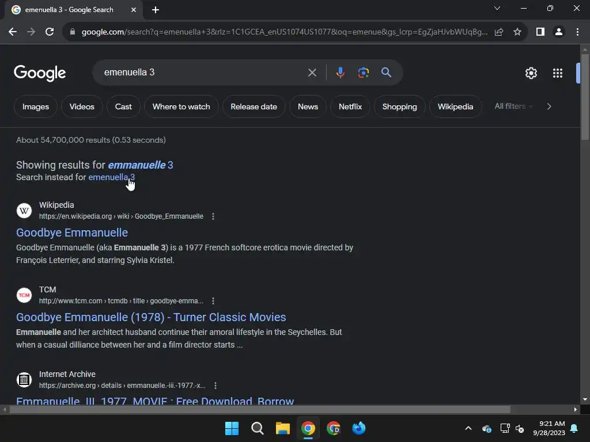Click the vertical scrollbar down arrow
The width and height of the screenshot is (590, 442).
point(585,399)
